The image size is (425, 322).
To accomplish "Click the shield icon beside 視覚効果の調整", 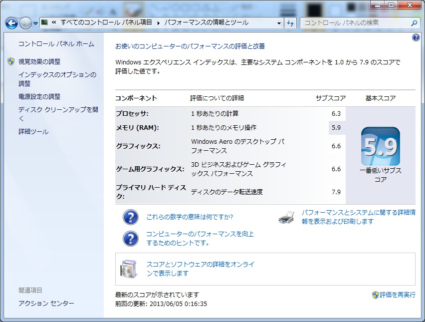I will 11,61.
